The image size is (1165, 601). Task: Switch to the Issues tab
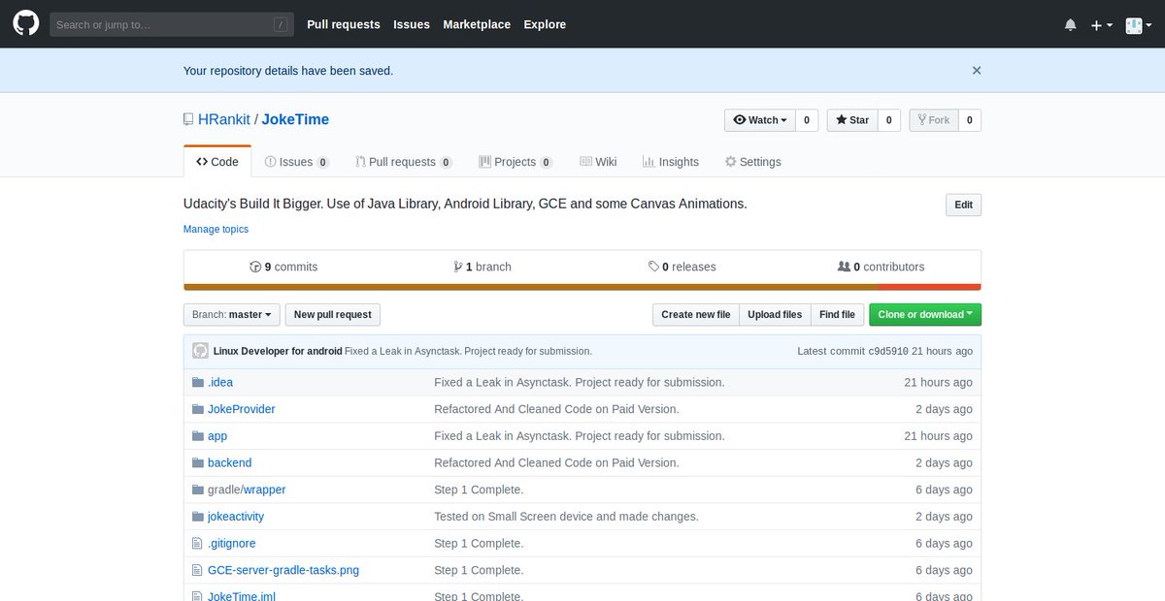(x=297, y=162)
